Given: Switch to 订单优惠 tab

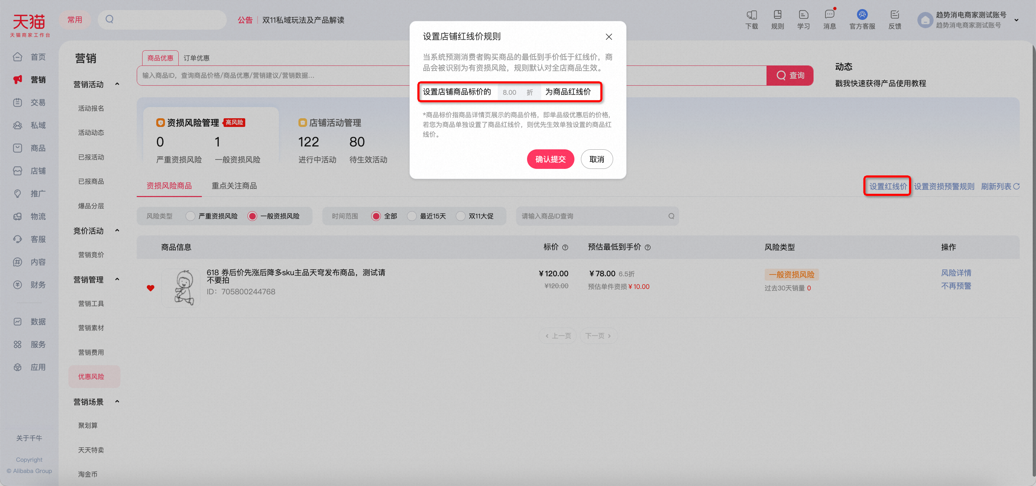Looking at the screenshot, I should (196, 58).
